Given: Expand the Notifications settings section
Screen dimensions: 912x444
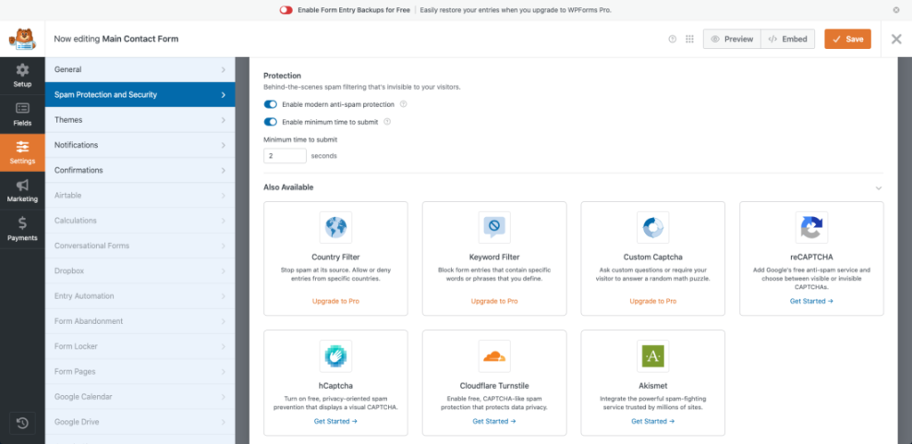Looking at the screenshot, I should coord(140,145).
